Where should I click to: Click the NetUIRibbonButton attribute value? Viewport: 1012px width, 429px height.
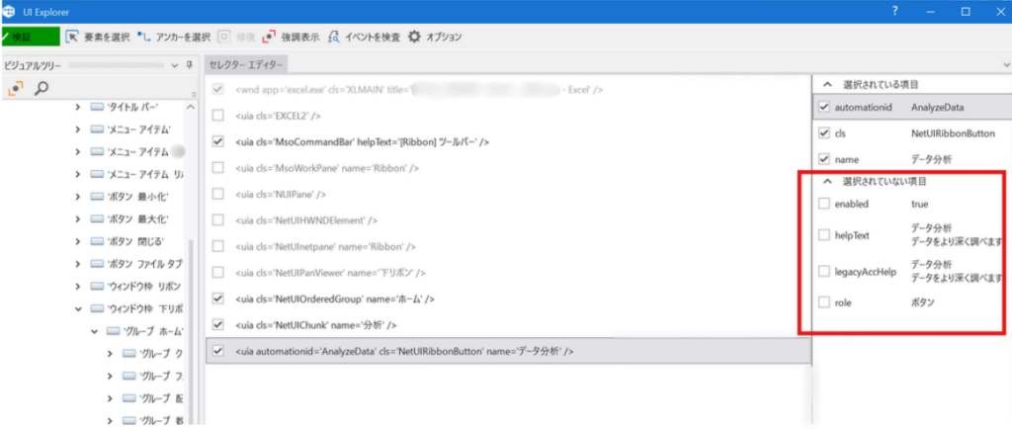953,132
